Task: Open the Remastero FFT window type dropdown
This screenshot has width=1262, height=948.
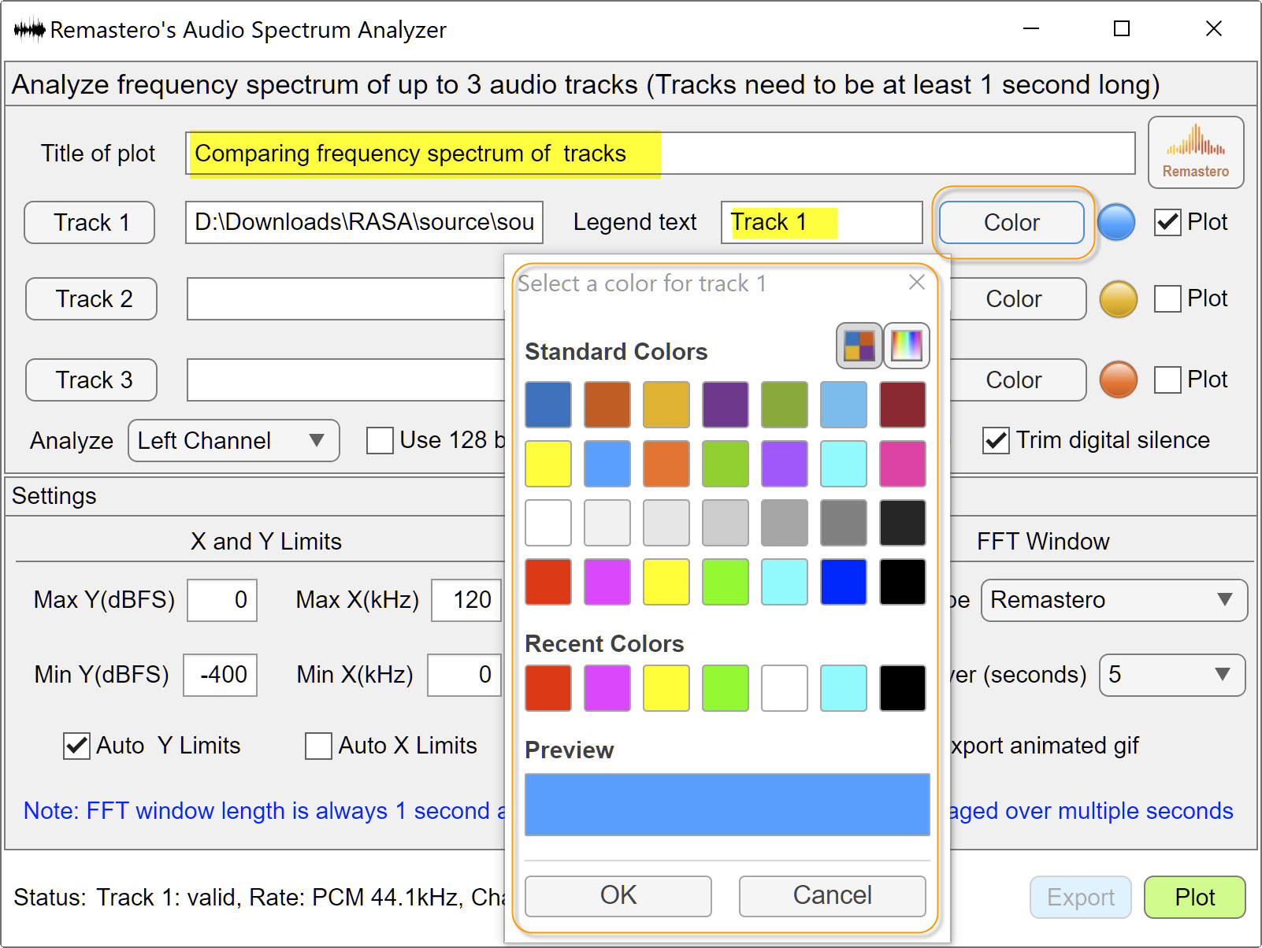Action: click(x=1114, y=600)
